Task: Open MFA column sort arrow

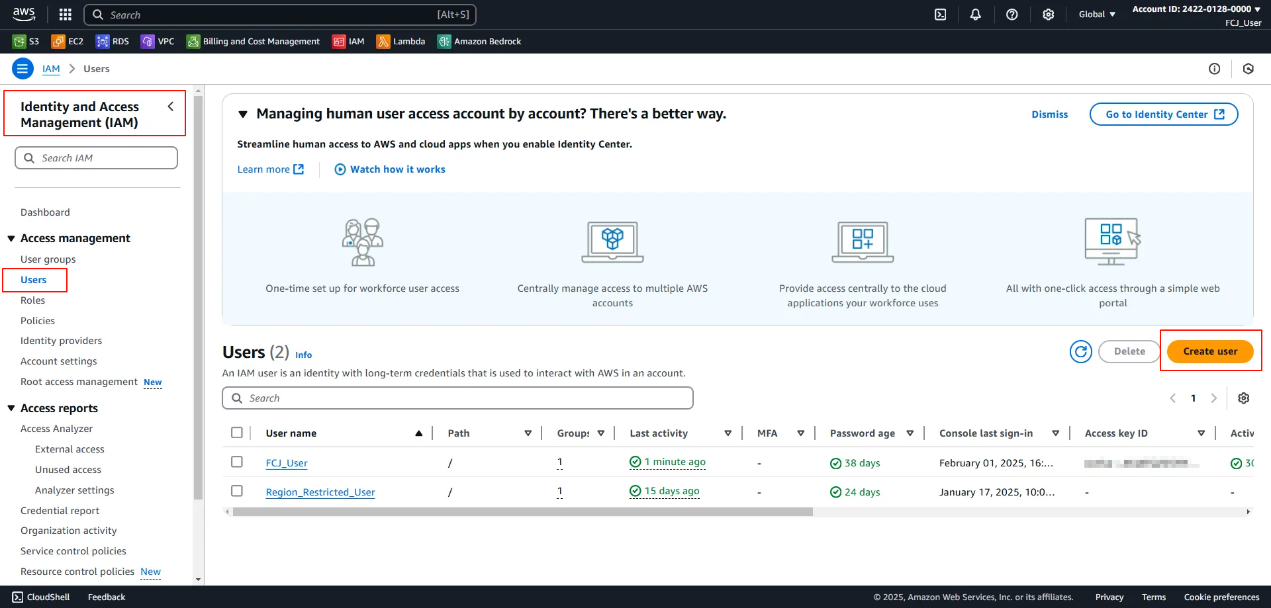Action: (x=801, y=433)
